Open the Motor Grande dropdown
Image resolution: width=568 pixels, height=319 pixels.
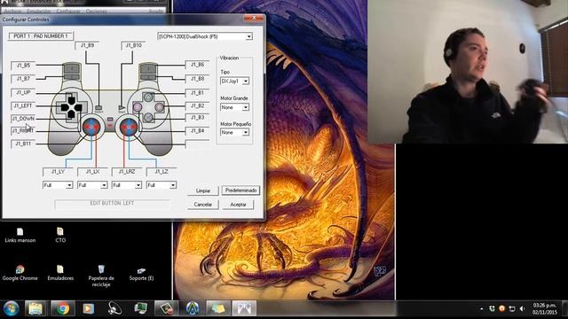[x=234, y=107]
